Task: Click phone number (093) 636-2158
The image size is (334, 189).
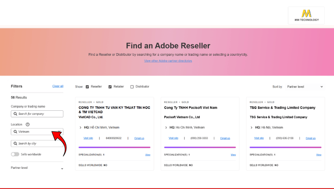Action: coord(285,138)
